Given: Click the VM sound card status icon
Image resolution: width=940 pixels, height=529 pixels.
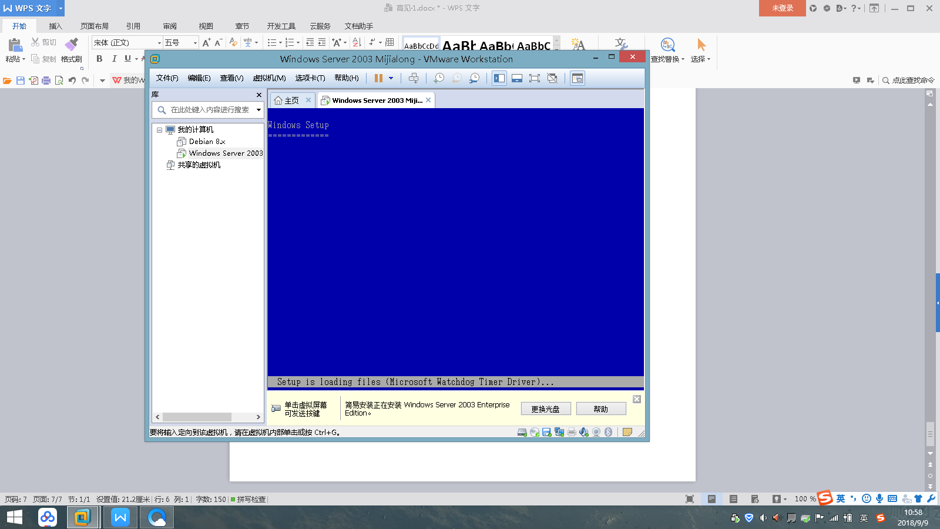Looking at the screenshot, I should [x=584, y=432].
